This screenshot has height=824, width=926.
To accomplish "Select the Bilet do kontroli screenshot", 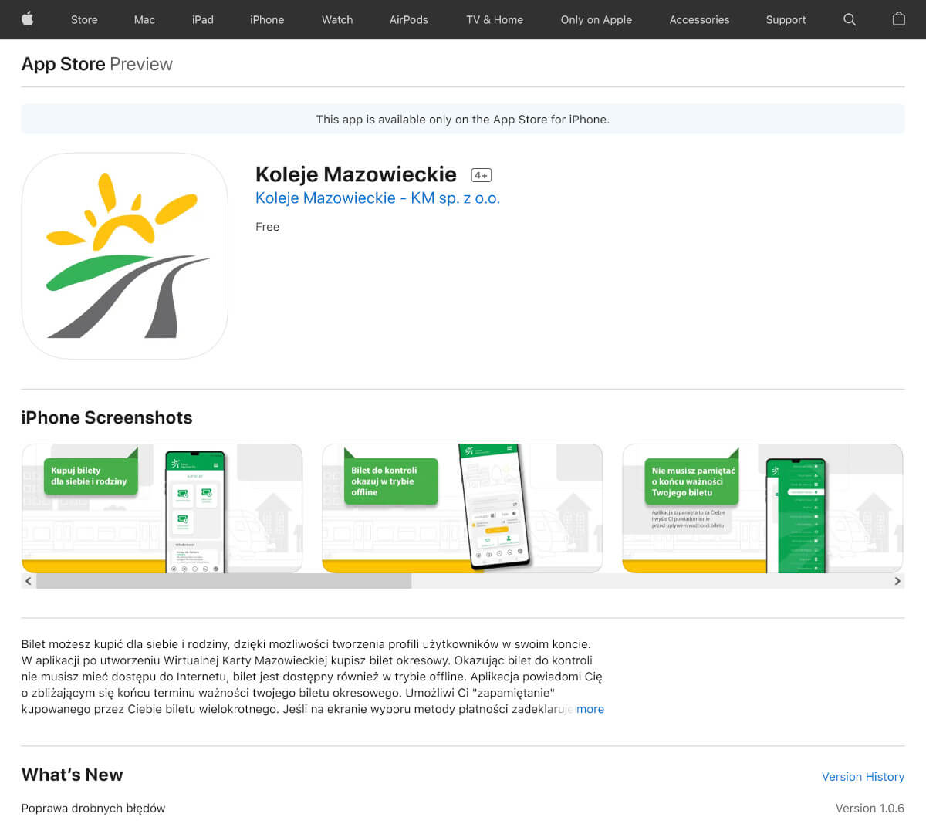I will pyautogui.click(x=462, y=508).
